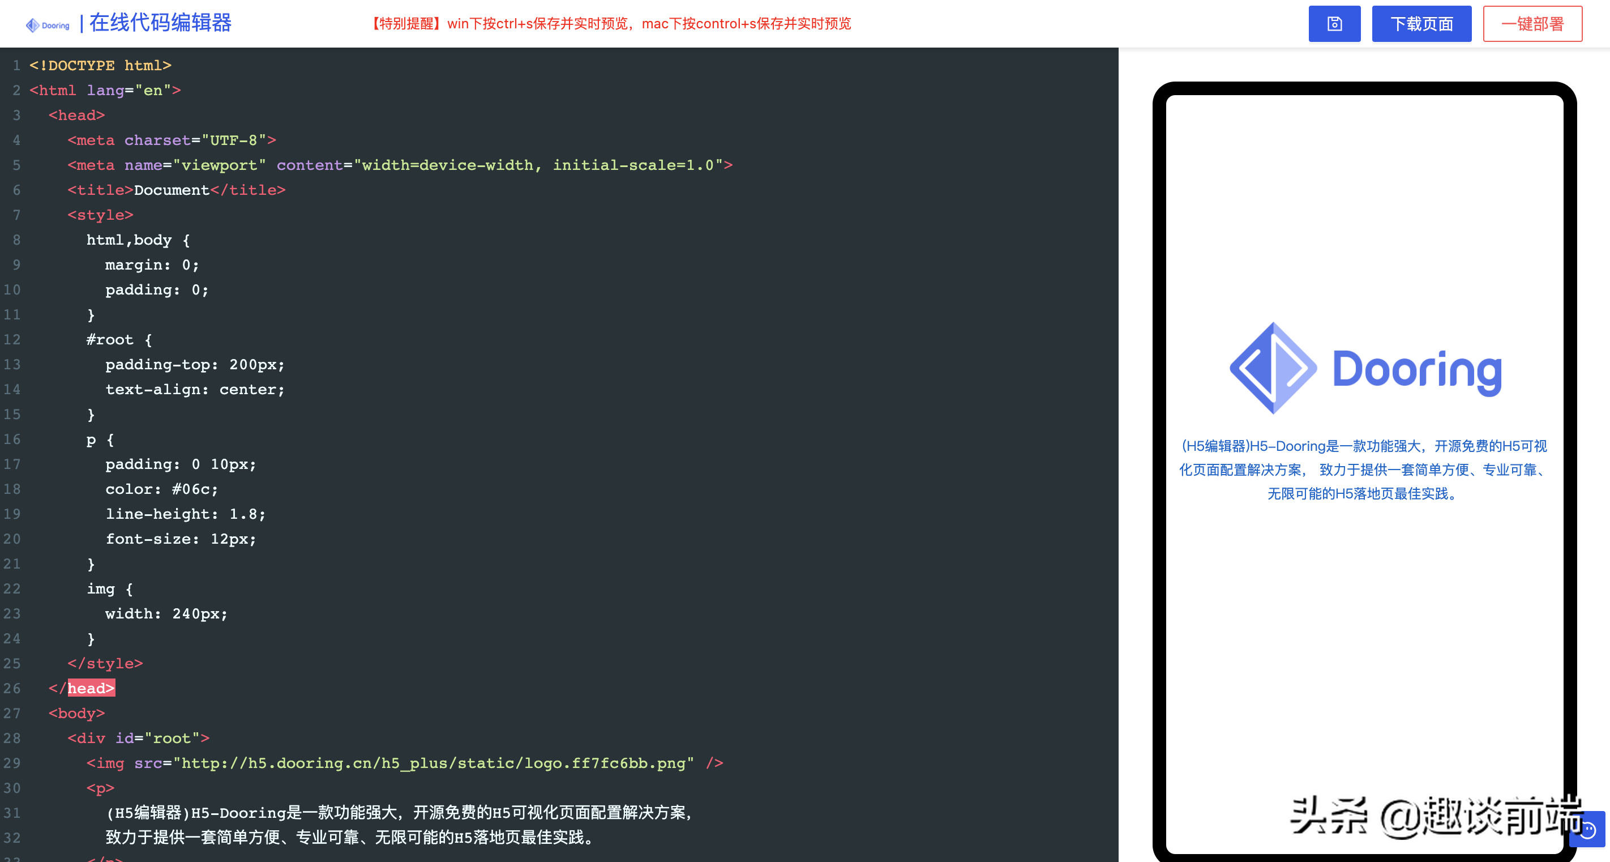Viewport: 1610px width, 862px height.
Task: Click line number 12 in the gutter
Action: [12, 339]
